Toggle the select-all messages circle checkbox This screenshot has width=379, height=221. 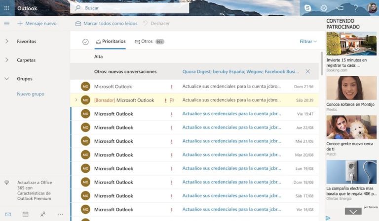[x=85, y=42]
